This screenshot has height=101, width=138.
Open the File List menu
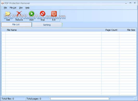pos(13,8)
